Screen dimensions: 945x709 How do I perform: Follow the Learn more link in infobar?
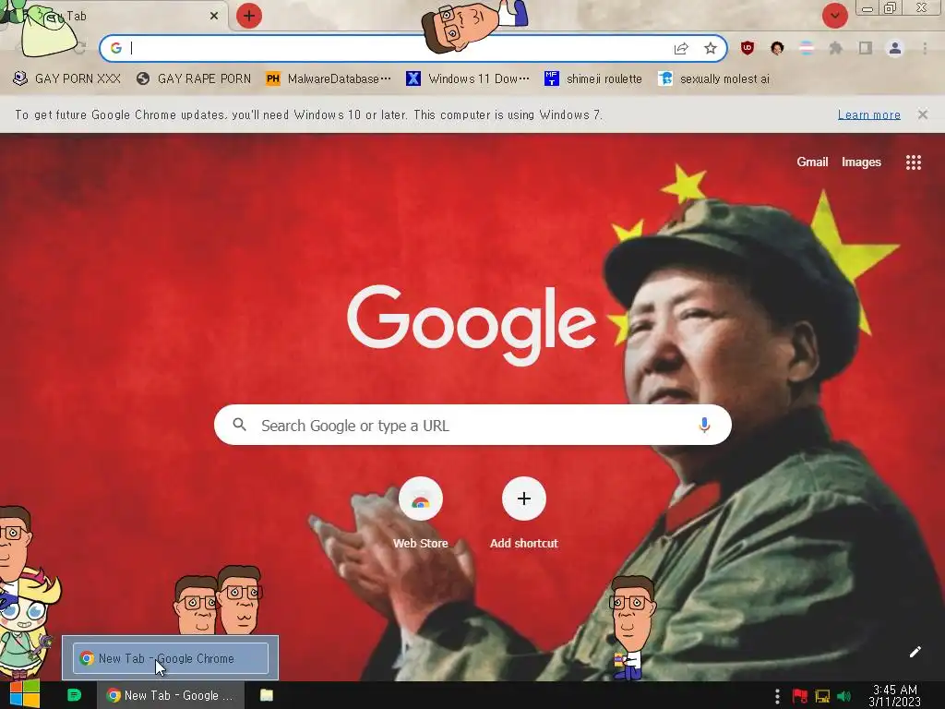coord(869,114)
